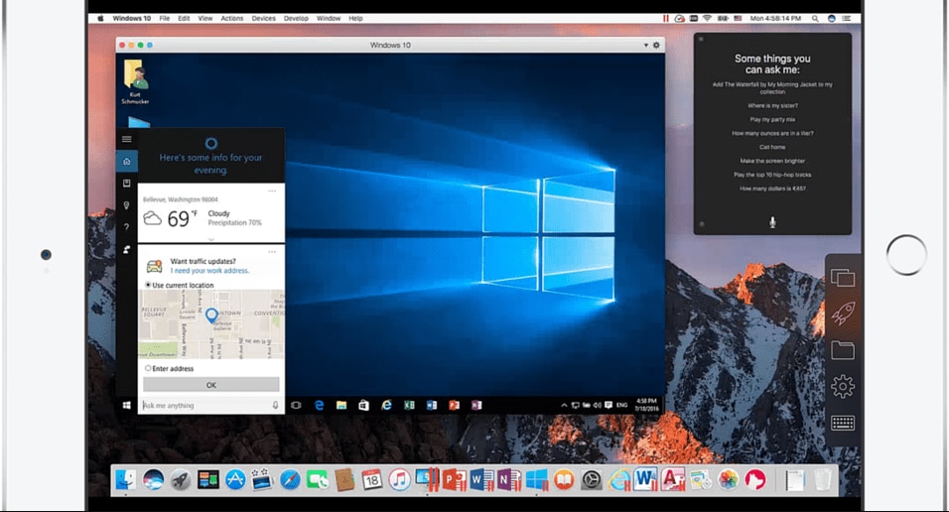Click the Windows Start button
949x512 pixels.
point(126,406)
